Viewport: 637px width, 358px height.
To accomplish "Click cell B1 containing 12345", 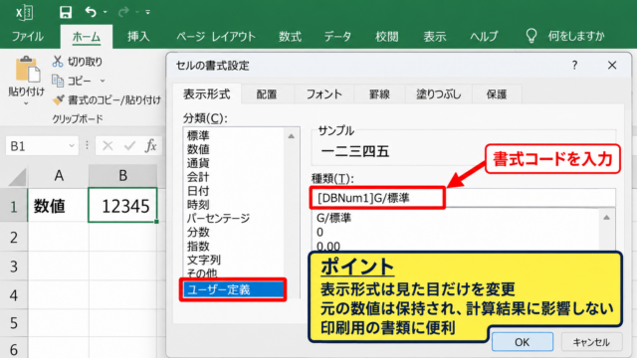I will click(122, 206).
